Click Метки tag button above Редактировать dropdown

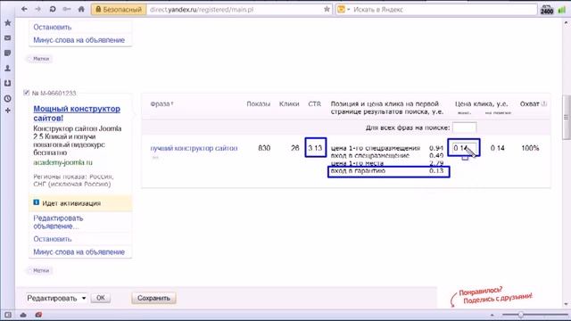tap(41, 270)
